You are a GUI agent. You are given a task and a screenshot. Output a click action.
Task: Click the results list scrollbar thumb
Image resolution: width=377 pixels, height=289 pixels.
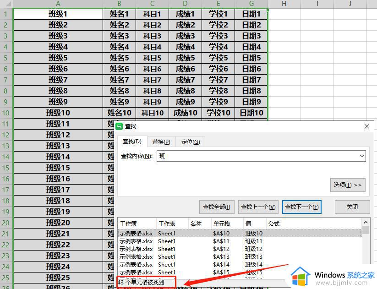tap(366, 230)
